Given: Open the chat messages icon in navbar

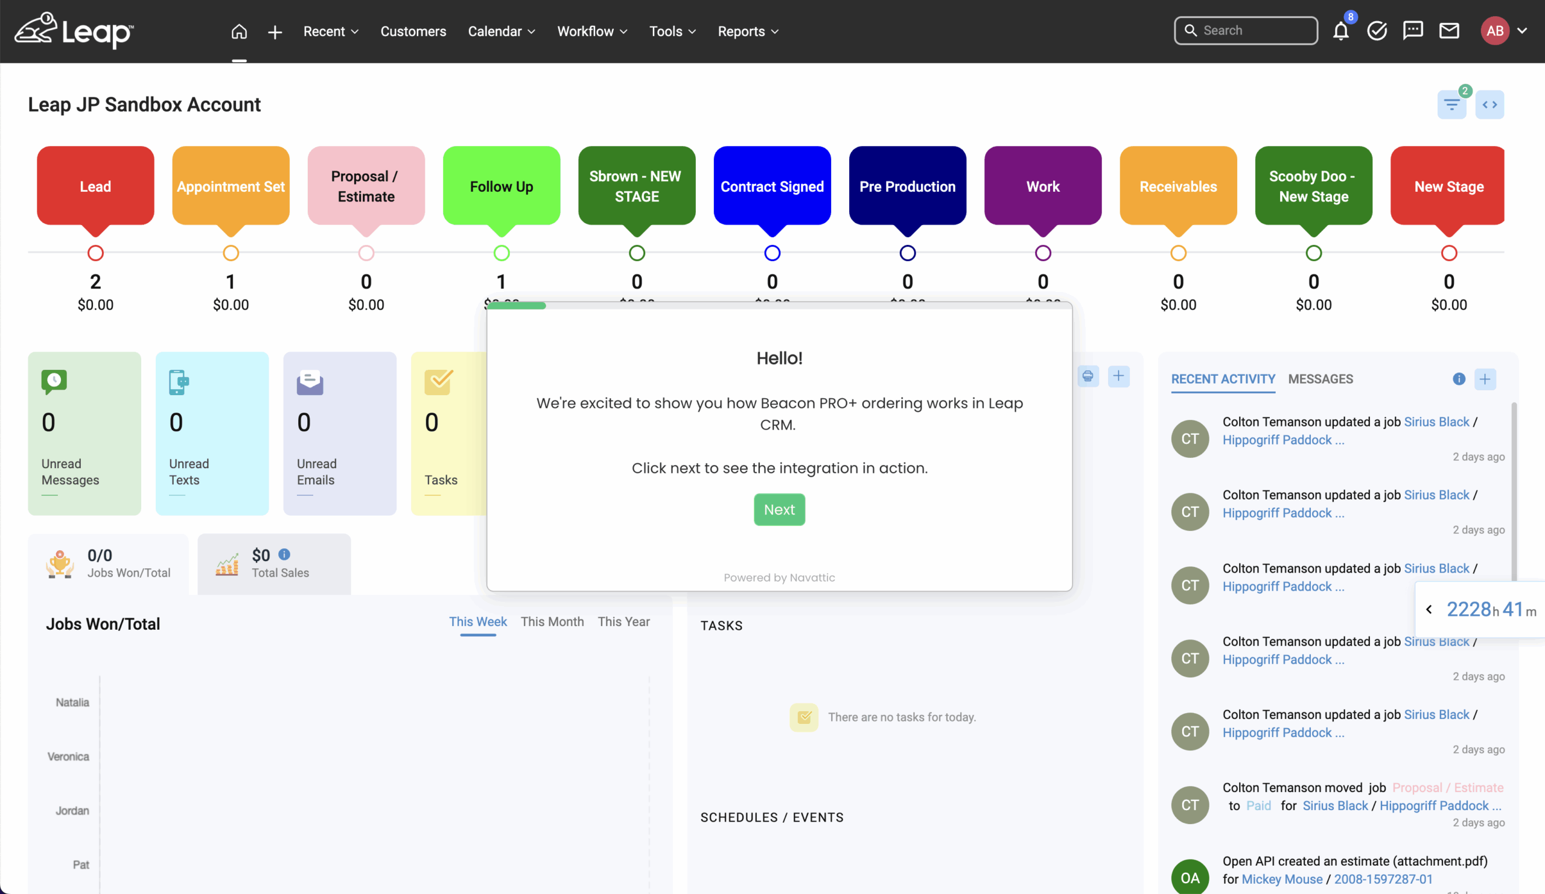Looking at the screenshot, I should (1413, 31).
